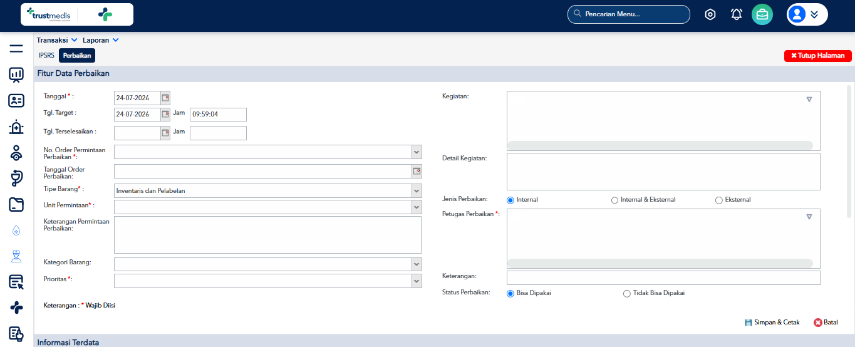Focus the Pencarian Menu search field

click(629, 14)
